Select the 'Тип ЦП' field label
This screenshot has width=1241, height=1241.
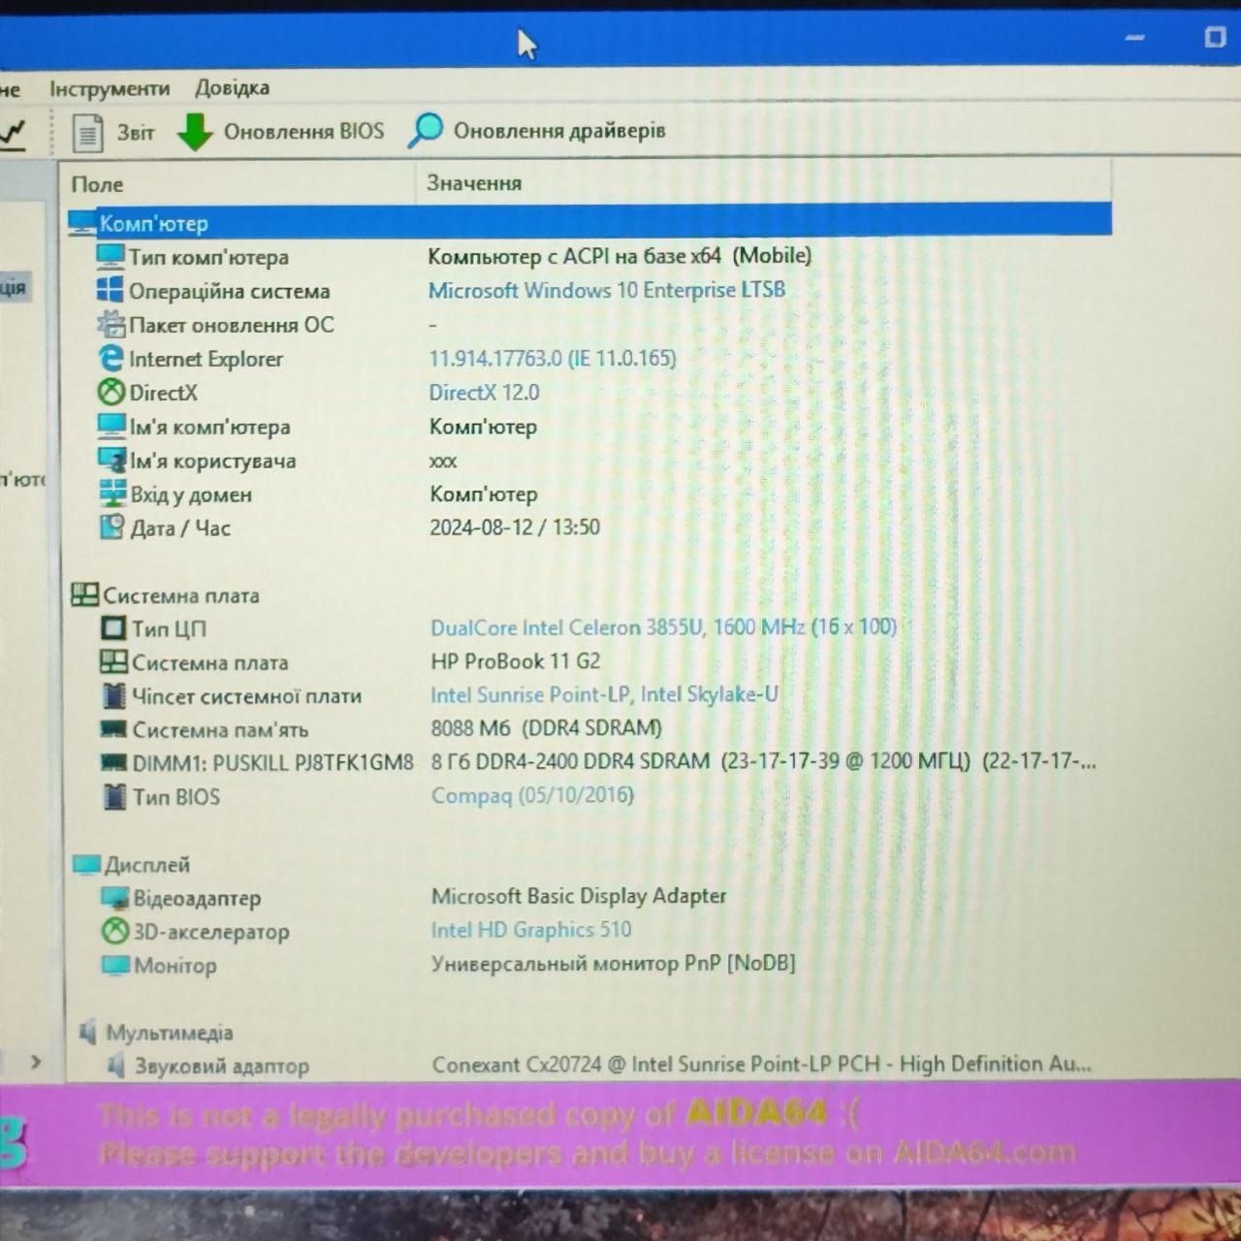(x=170, y=628)
